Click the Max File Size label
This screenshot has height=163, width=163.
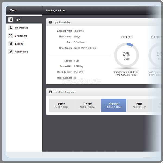pyautogui.click(x=64, y=72)
